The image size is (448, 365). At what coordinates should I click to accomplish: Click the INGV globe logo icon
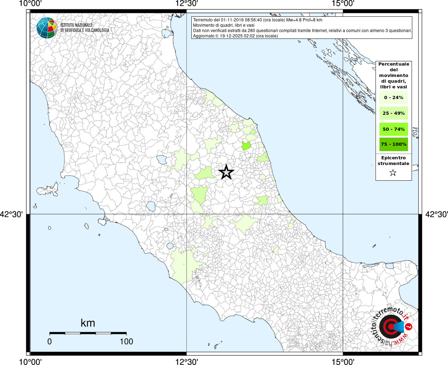(x=47, y=28)
